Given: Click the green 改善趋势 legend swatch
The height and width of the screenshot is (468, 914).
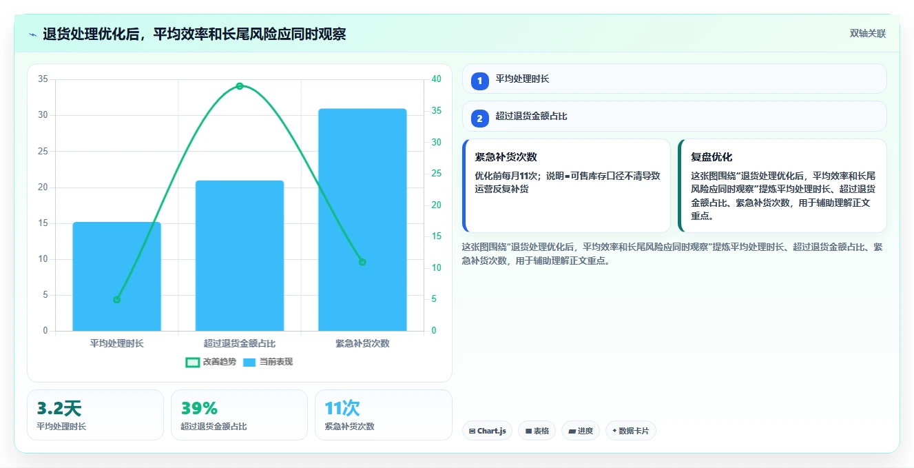Looking at the screenshot, I should point(193,362).
